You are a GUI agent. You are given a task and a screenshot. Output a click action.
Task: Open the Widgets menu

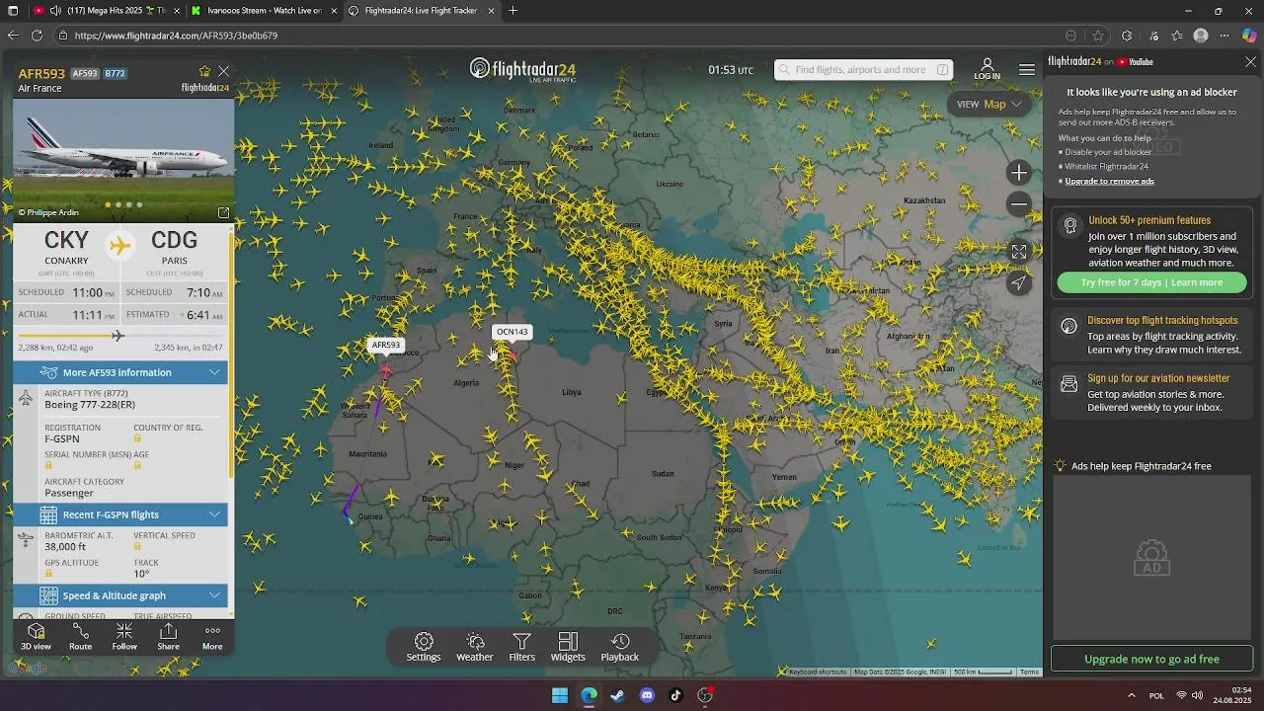(x=568, y=648)
